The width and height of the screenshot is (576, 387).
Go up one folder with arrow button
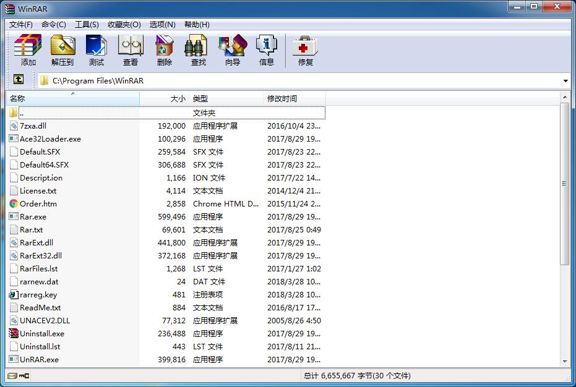19,79
